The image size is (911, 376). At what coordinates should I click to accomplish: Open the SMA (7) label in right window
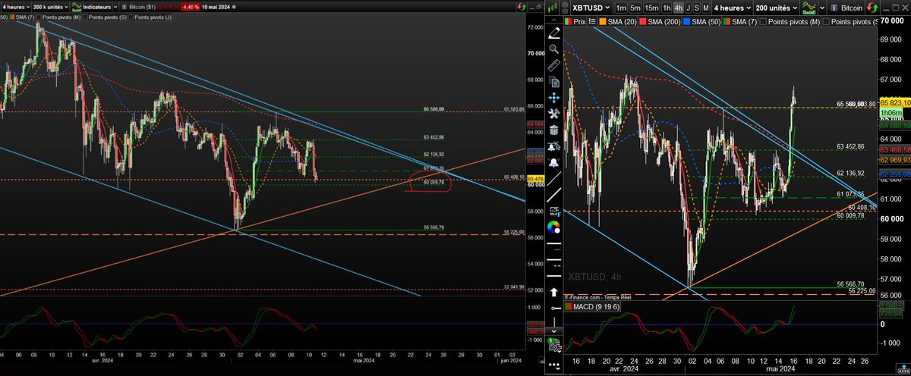point(744,22)
